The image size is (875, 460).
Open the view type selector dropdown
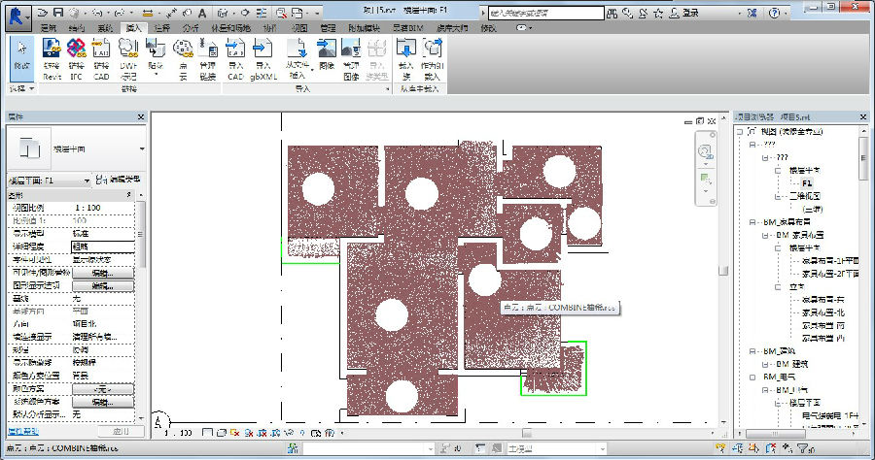142,148
